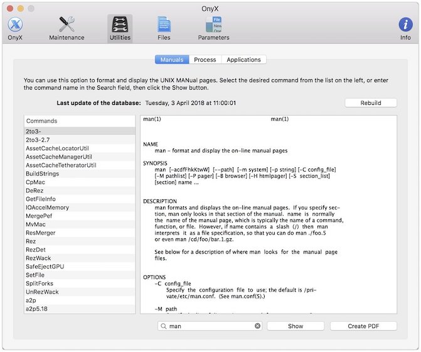This screenshot has width=421, height=352.
Task: Open the Maintenance tools section
Action: tap(67, 28)
